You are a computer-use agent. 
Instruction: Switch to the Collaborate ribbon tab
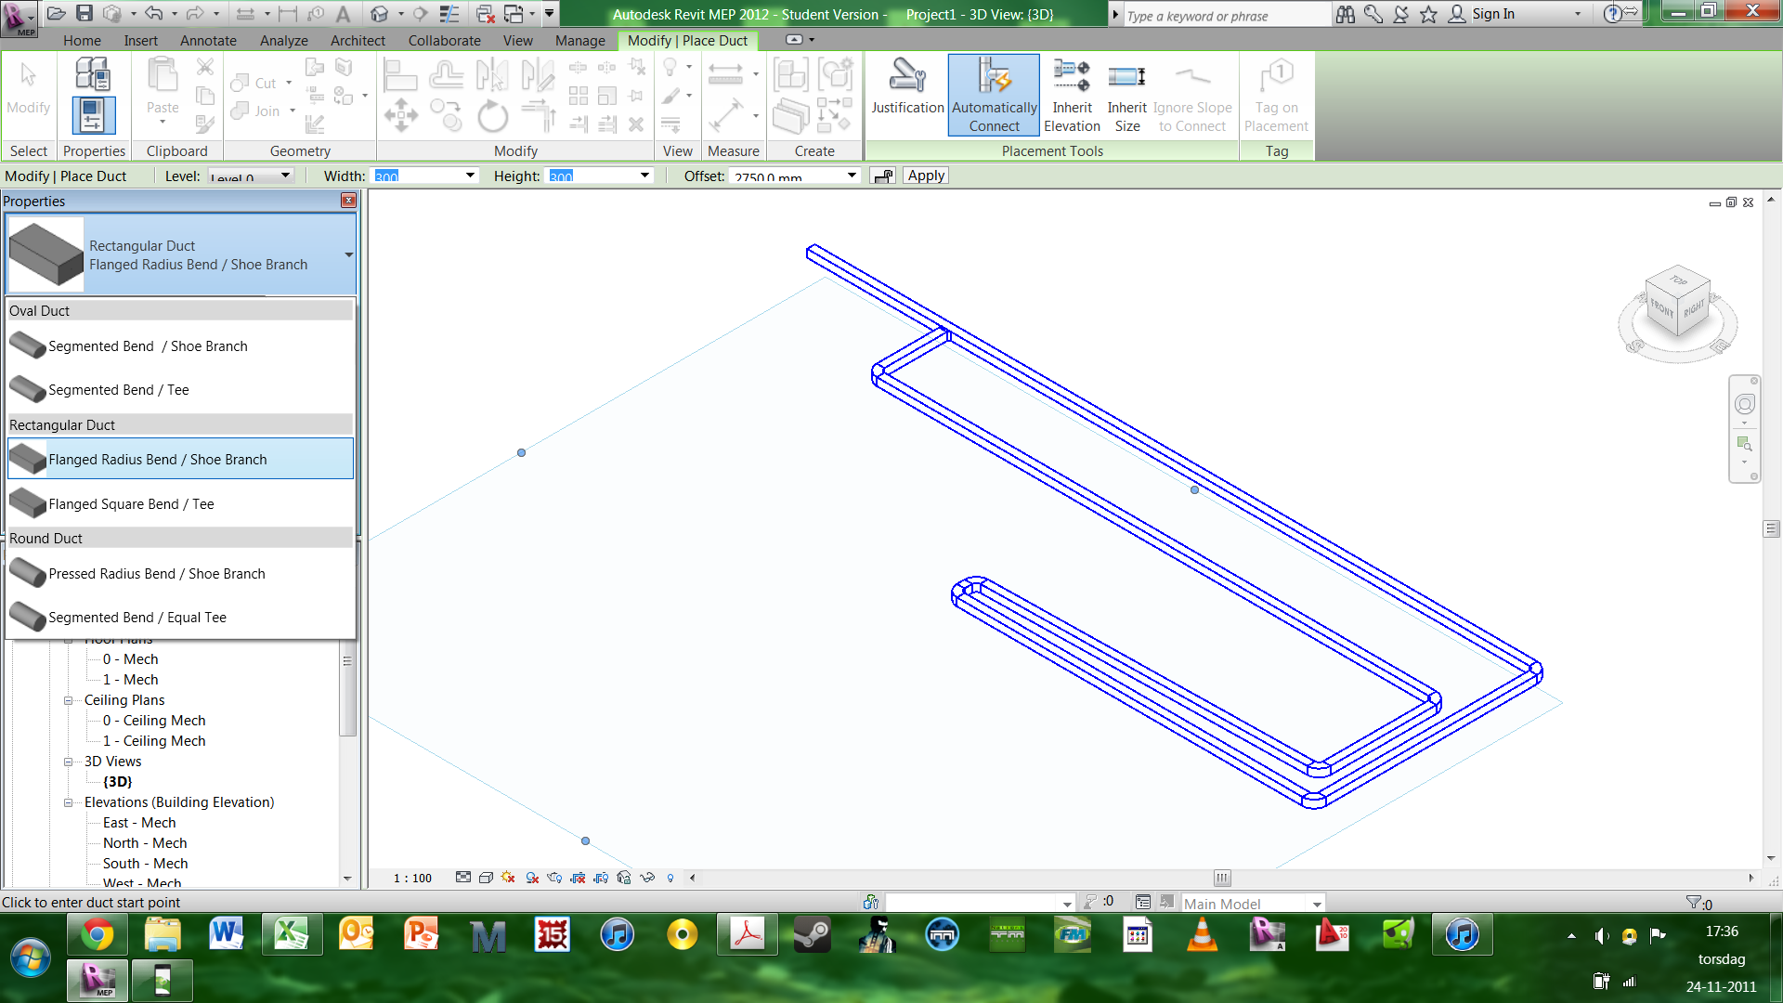pyautogui.click(x=444, y=41)
